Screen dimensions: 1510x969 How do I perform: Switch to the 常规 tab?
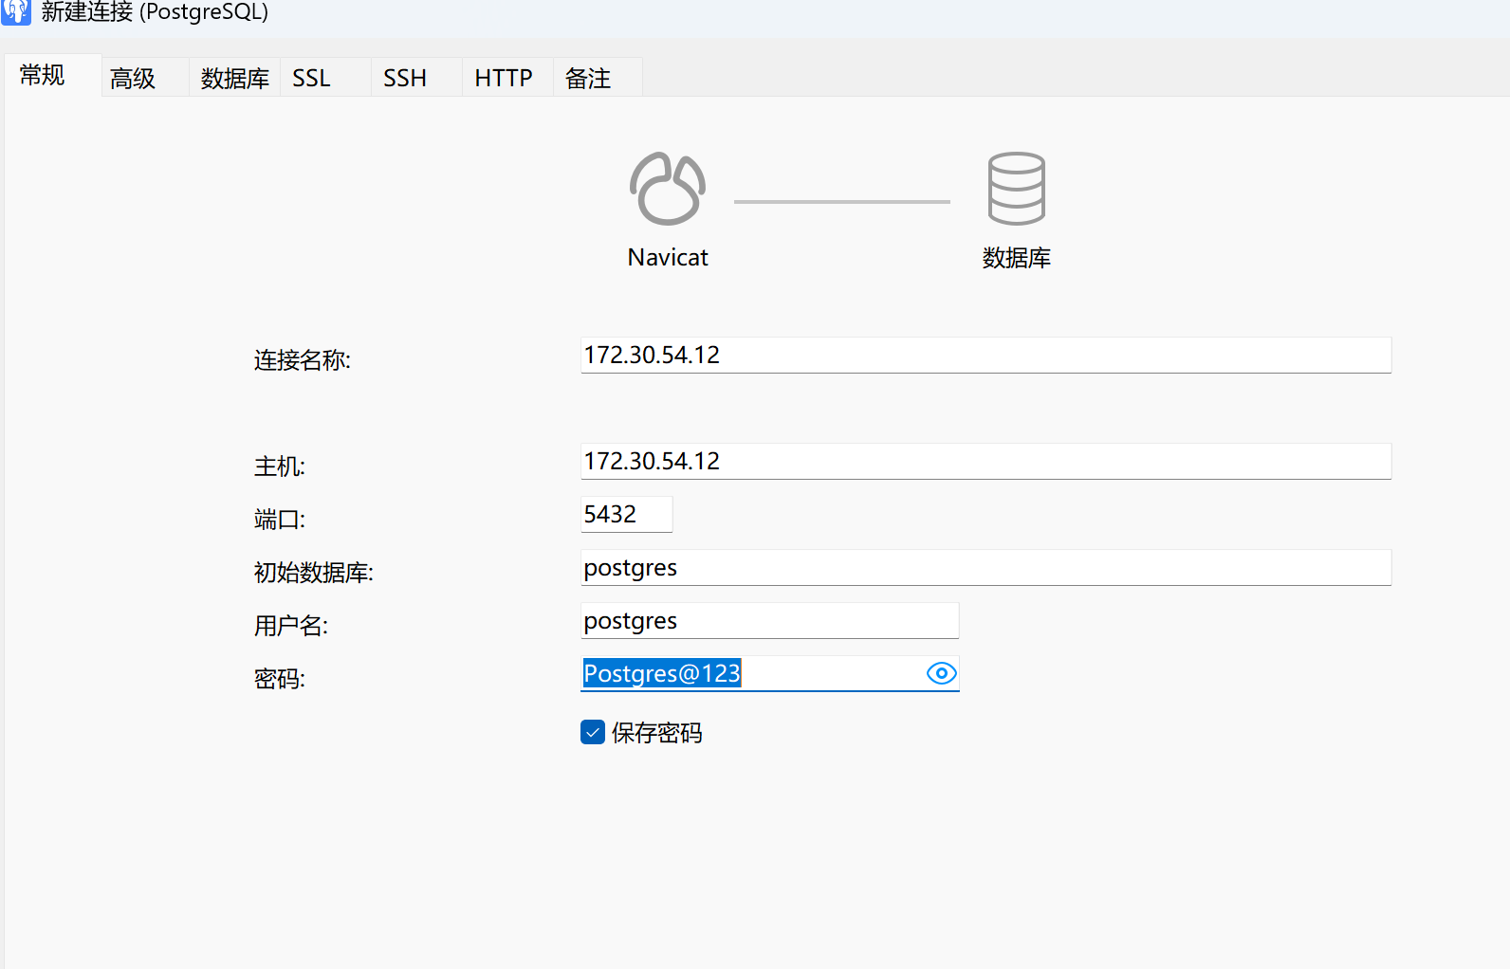[x=52, y=75]
